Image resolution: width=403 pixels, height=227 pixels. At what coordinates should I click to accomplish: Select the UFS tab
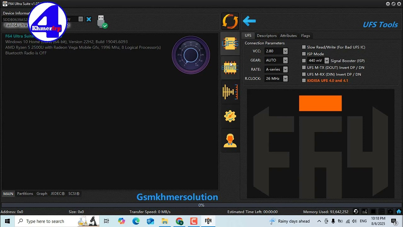(x=248, y=36)
